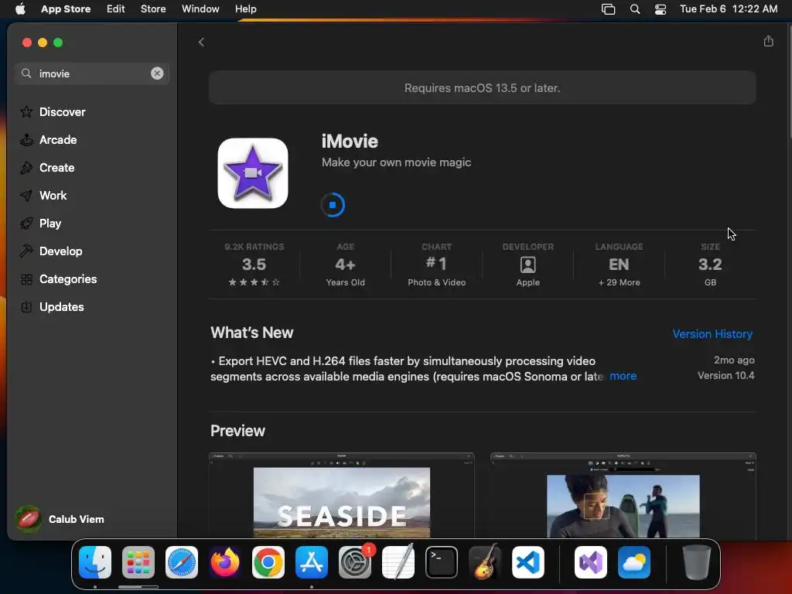Click the Version 10.4 text
Screen dimensions: 792x594
[725, 375]
